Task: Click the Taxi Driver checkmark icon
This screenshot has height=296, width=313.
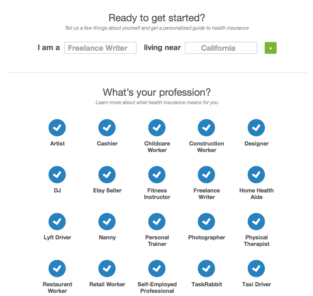Action: pos(256,268)
